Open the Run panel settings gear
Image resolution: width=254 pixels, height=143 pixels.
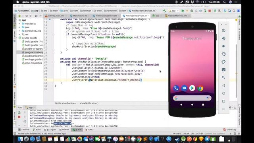click(230, 108)
